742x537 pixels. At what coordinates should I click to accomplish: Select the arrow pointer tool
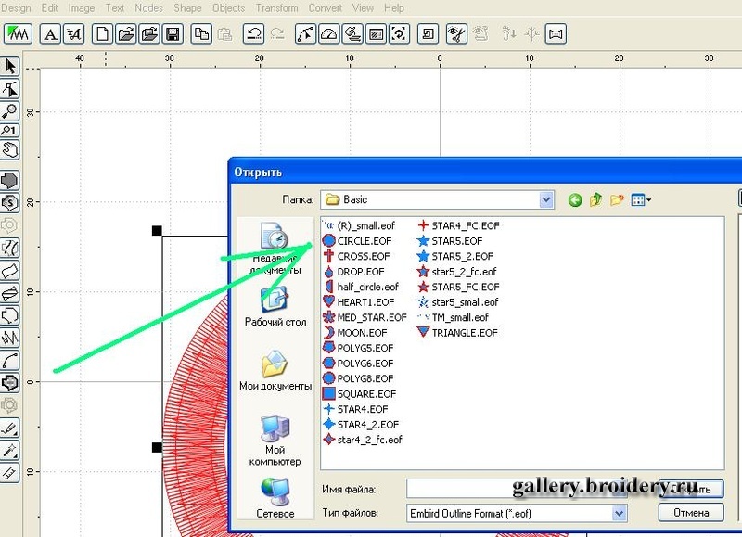point(10,67)
